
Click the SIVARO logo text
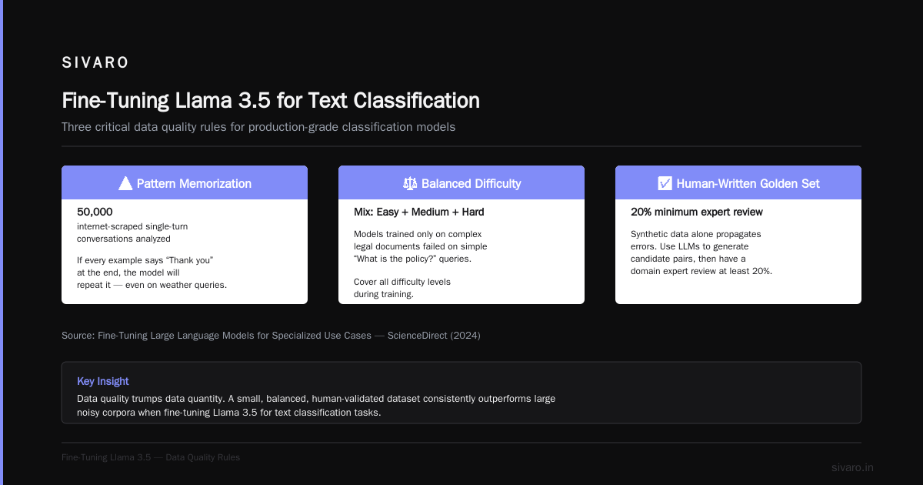pyautogui.click(x=95, y=63)
